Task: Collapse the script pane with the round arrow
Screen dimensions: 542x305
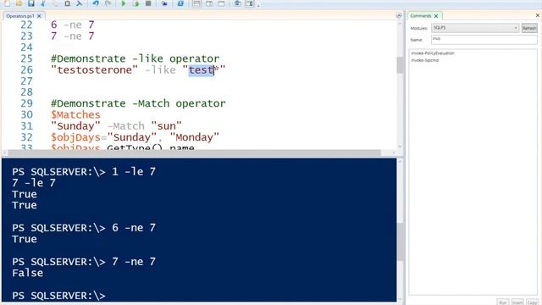Action: [399, 15]
